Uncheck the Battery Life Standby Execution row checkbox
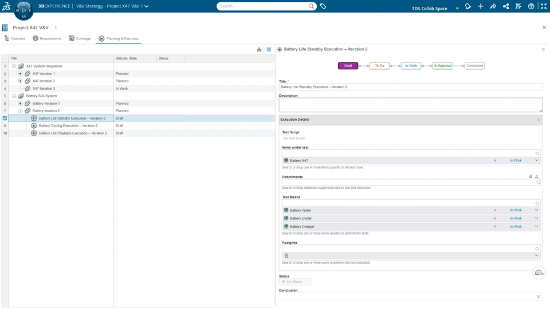Viewport: 550px width, 309px height. click(x=5, y=118)
